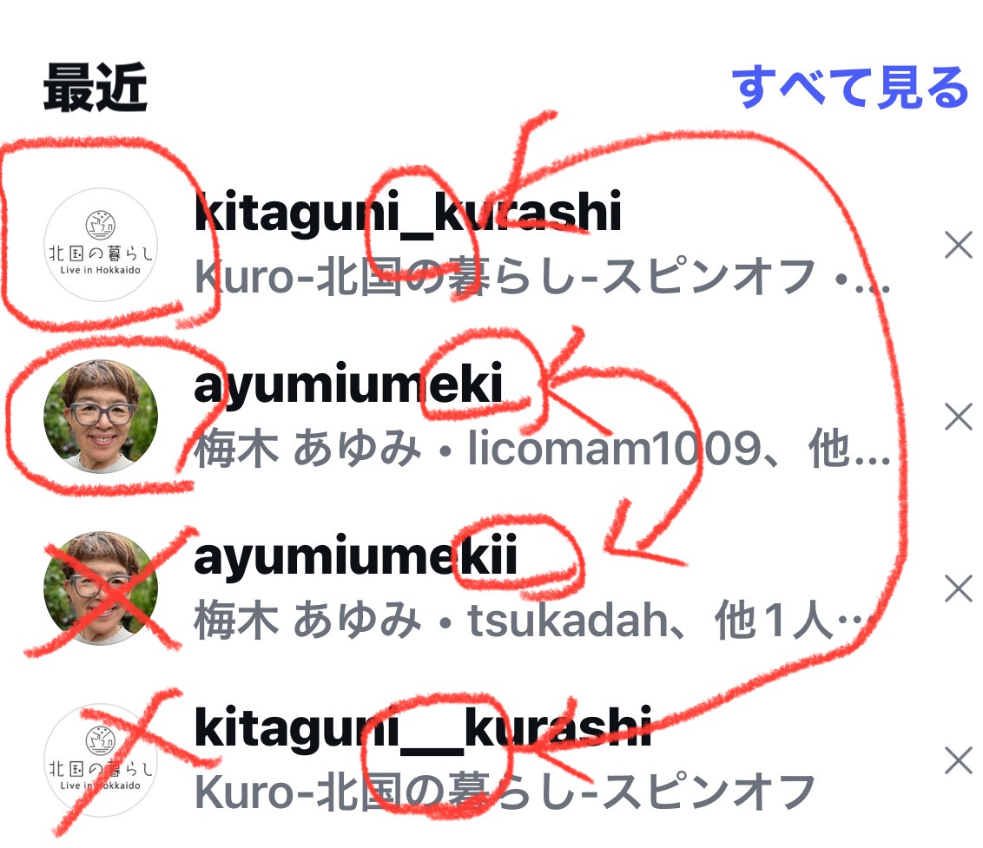Screen dimensions: 983x848
Task: Remove ayumiumekii from recent searches
Action: (x=958, y=589)
